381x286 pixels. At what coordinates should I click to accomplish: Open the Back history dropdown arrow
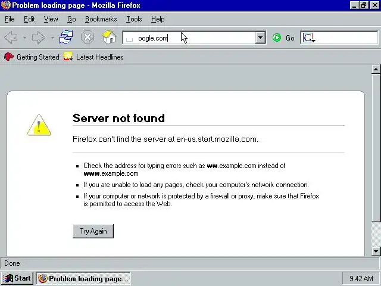pos(24,38)
